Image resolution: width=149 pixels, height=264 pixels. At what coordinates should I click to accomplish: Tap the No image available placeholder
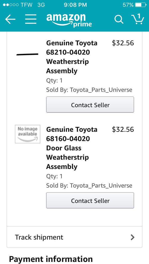[27, 134]
